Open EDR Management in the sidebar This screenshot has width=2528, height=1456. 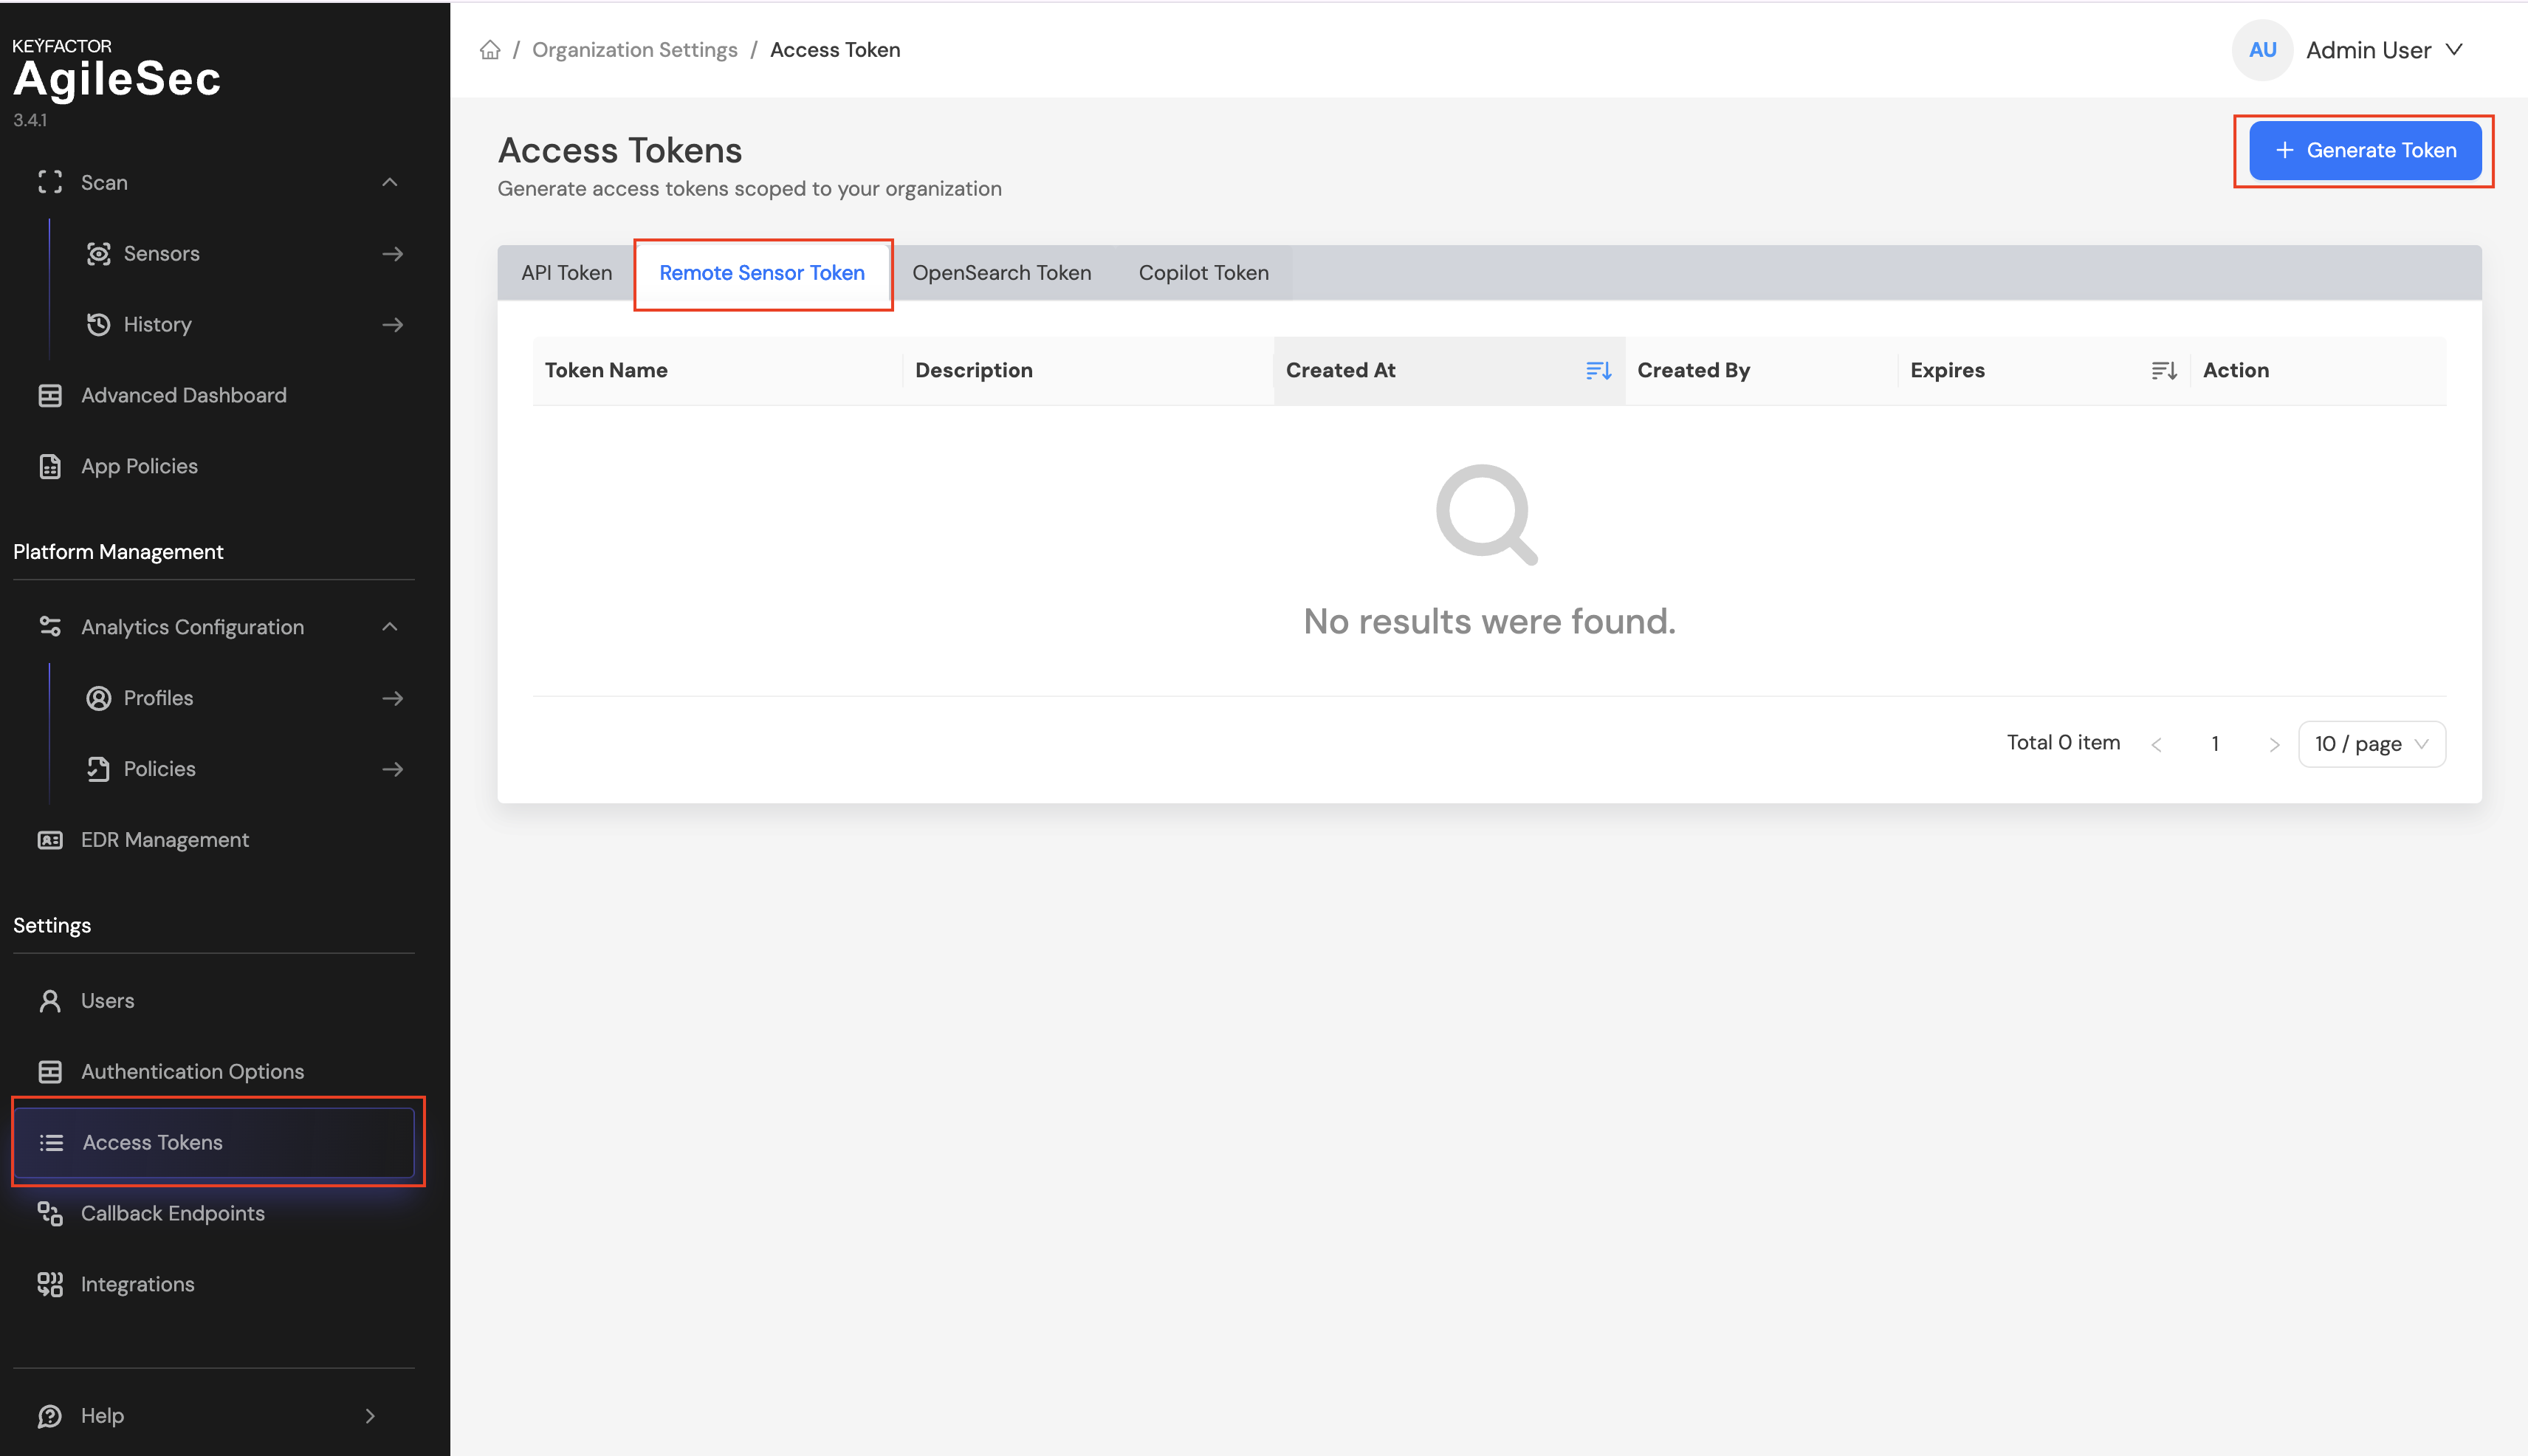(x=164, y=840)
